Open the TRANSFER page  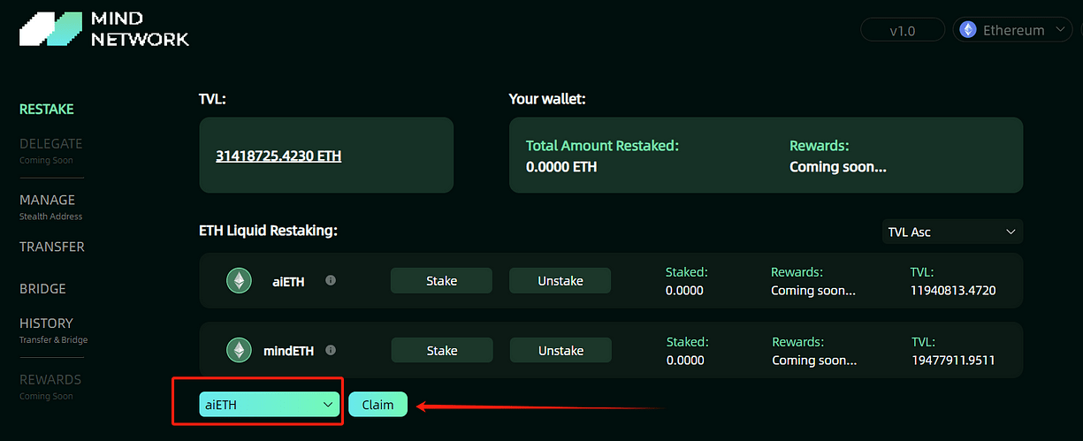pyautogui.click(x=52, y=247)
